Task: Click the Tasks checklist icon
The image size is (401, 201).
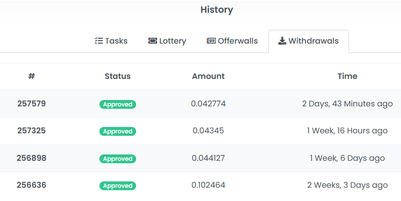Action: coord(99,41)
